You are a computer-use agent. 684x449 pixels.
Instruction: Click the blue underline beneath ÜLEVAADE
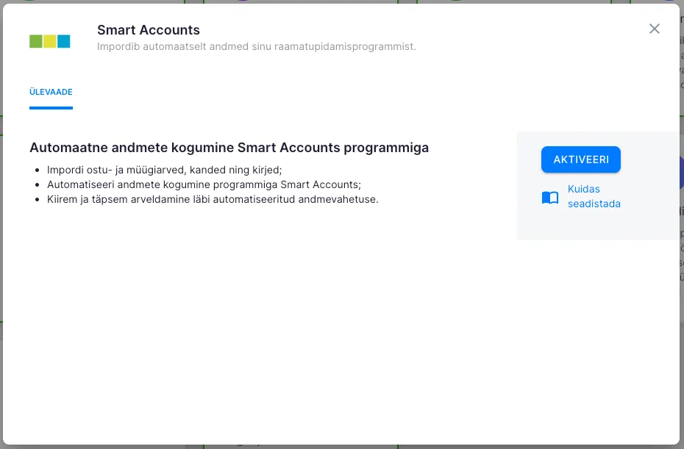tap(51, 108)
